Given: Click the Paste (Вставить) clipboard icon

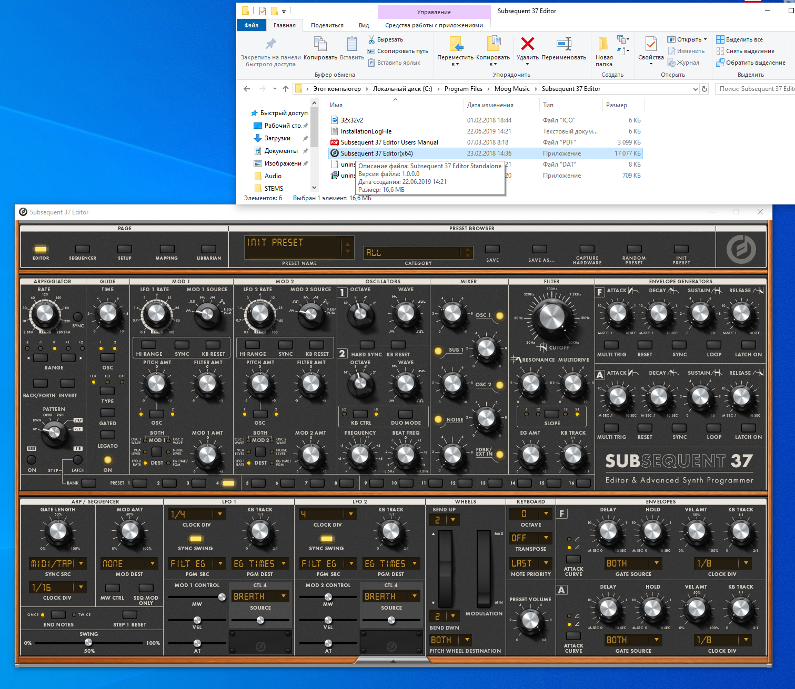Looking at the screenshot, I should tap(351, 44).
